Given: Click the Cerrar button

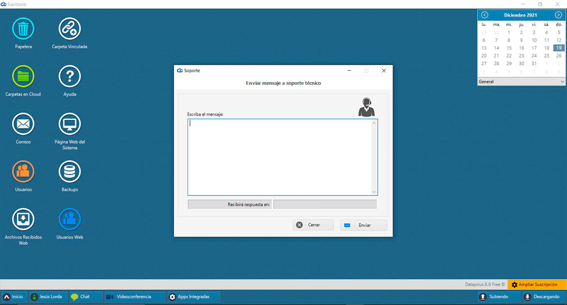Looking at the screenshot, I should coord(313,225).
